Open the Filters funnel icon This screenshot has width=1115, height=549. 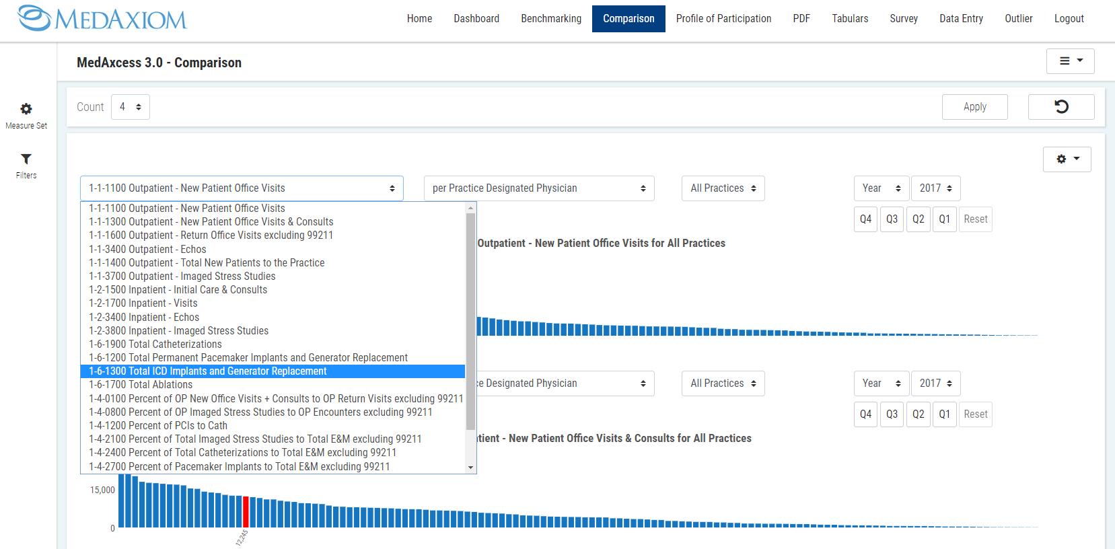26,159
